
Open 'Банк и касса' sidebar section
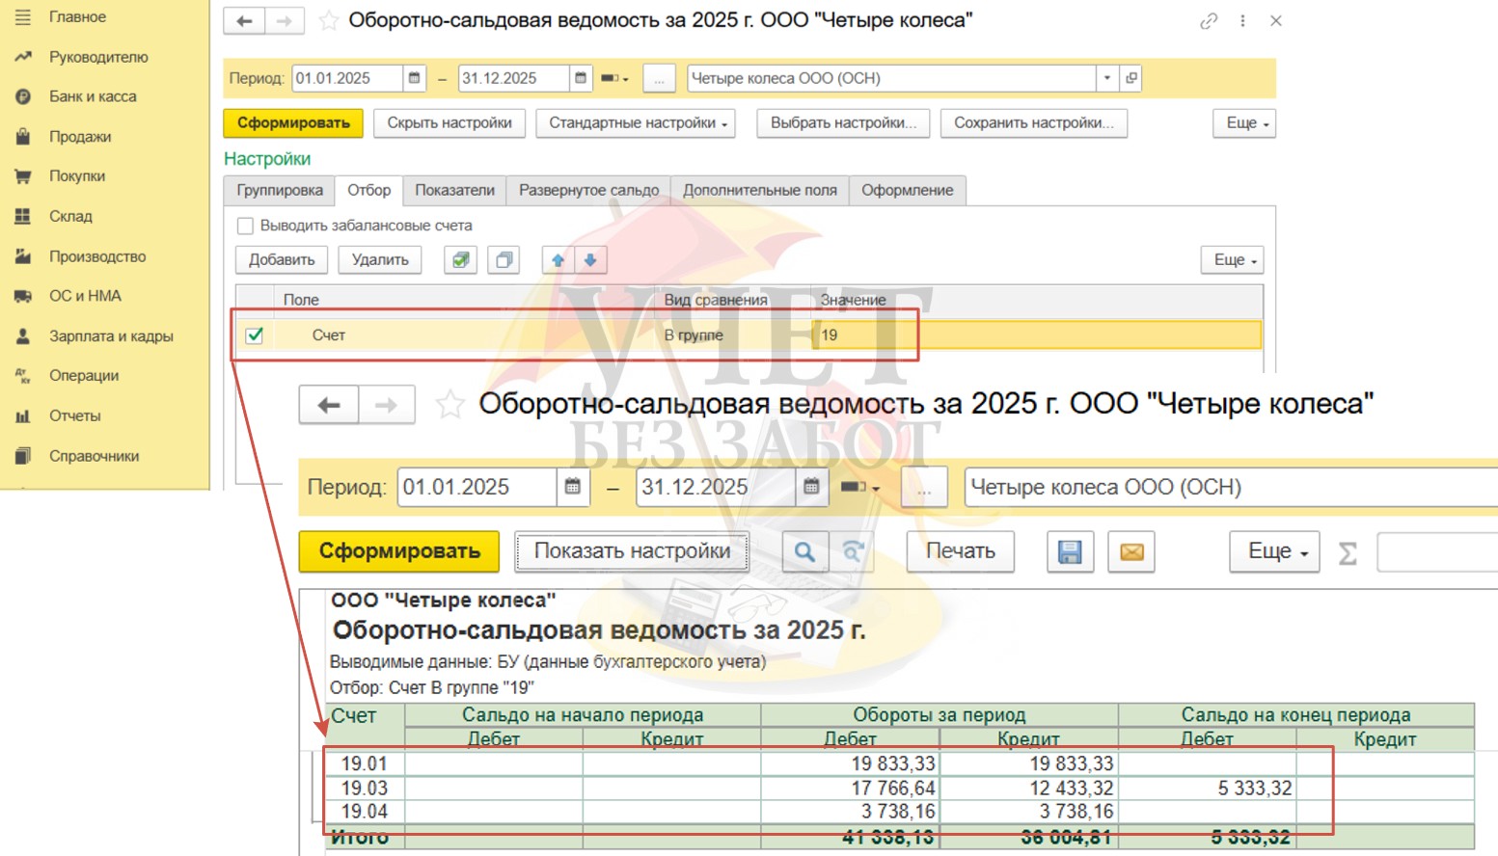[x=93, y=96]
